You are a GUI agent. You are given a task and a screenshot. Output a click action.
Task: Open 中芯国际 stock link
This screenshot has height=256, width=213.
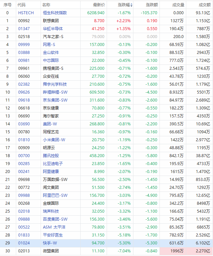(x=51, y=61)
